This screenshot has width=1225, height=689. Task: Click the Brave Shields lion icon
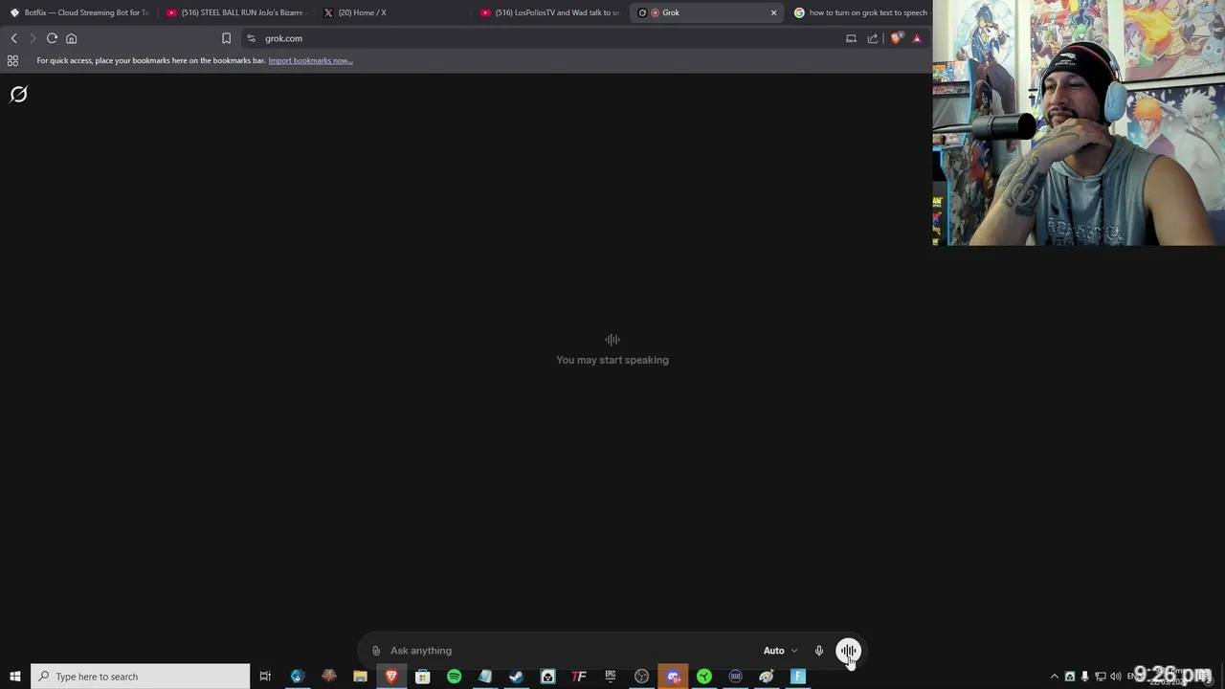tap(896, 38)
